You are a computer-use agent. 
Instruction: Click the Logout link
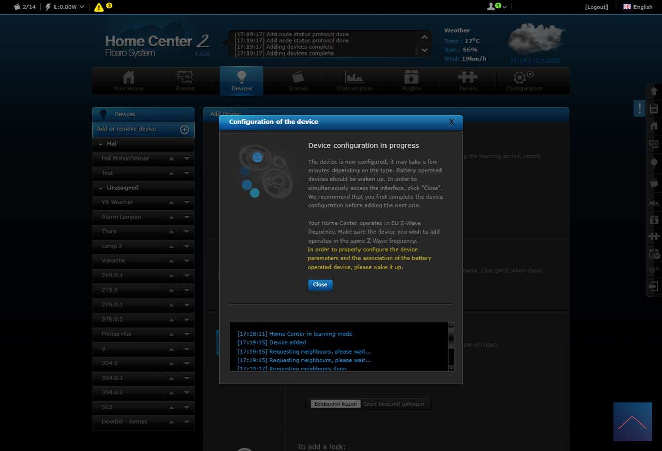(596, 7)
